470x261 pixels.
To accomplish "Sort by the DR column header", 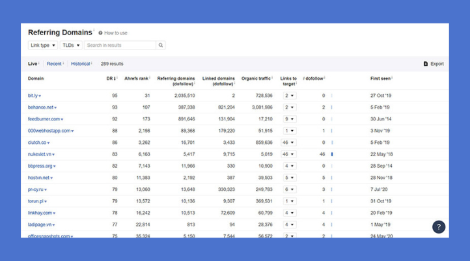I will click(111, 79).
